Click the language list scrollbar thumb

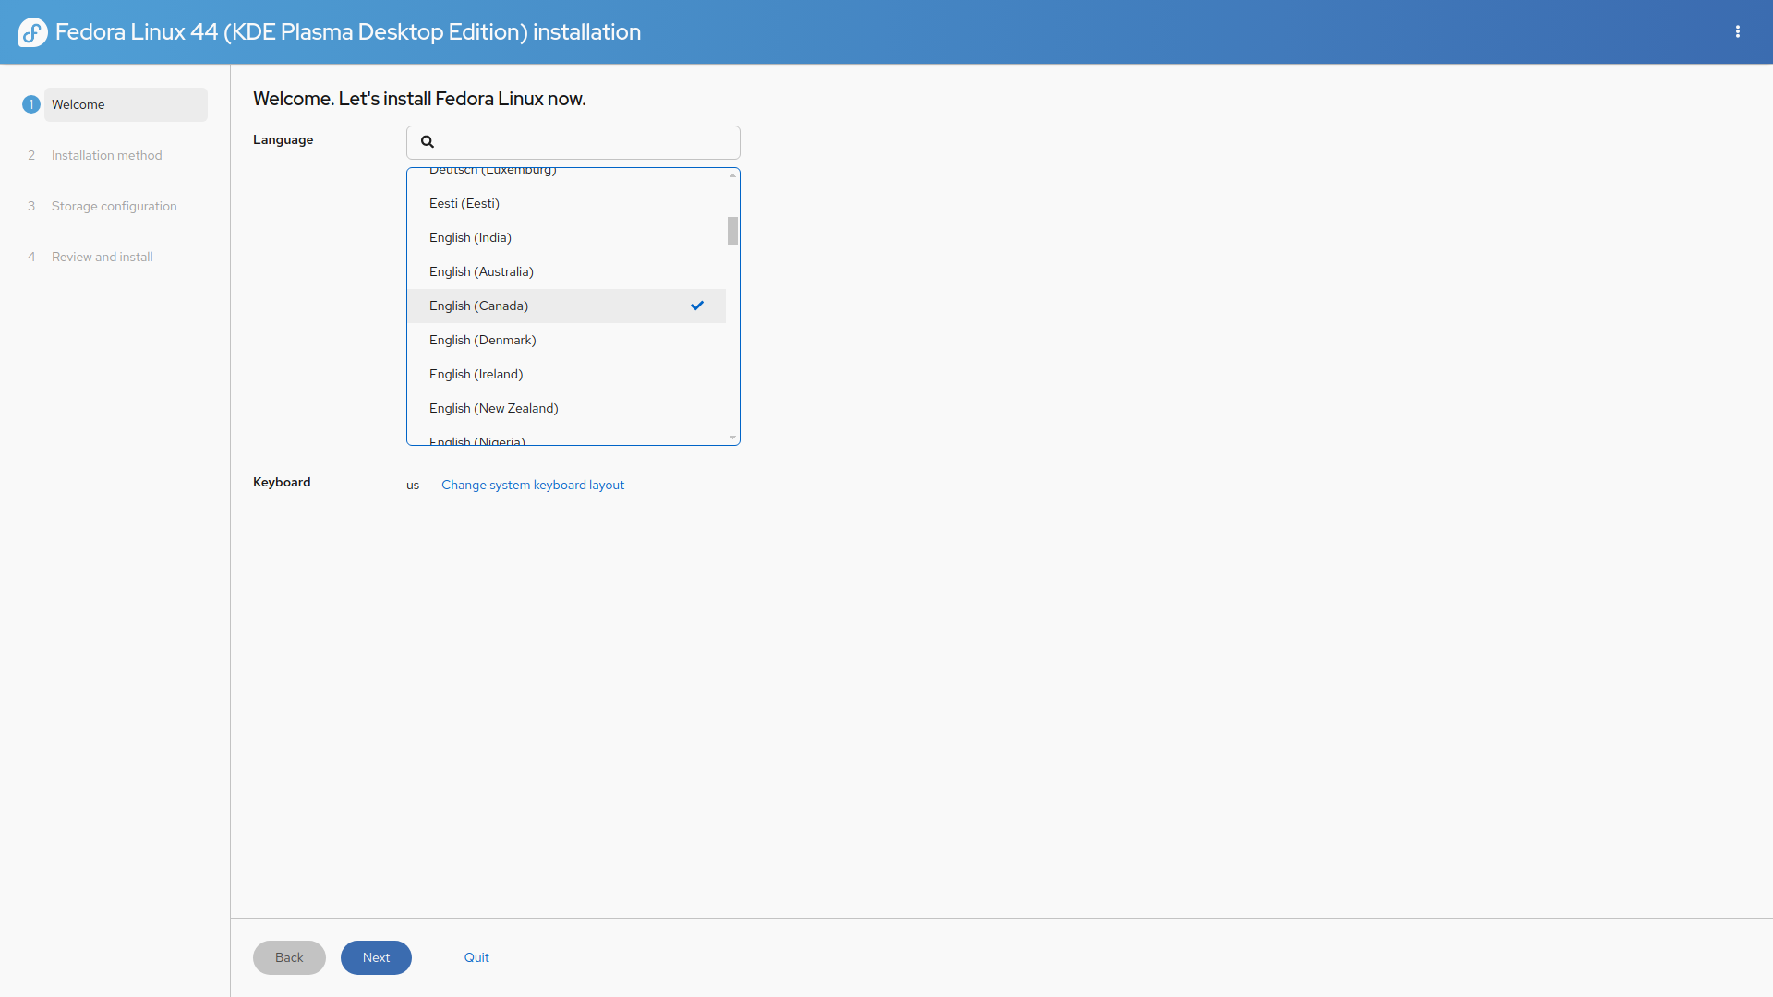(x=732, y=231)
